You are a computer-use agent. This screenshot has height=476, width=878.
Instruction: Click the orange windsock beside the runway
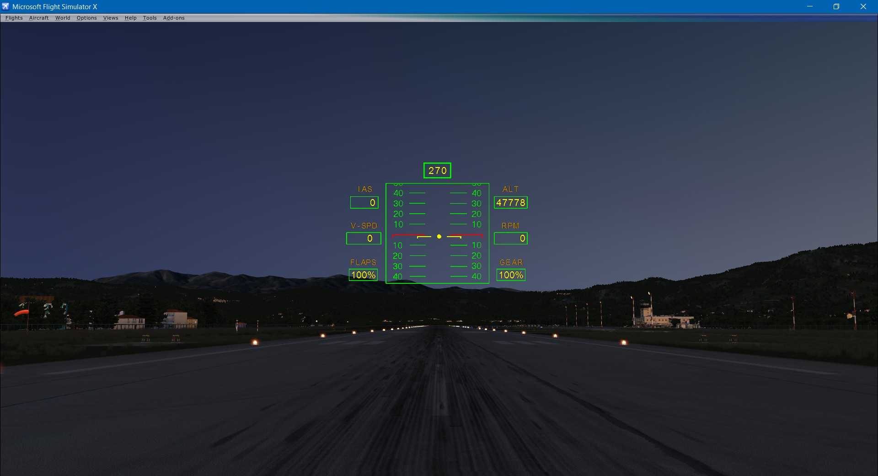coord(21,313)
